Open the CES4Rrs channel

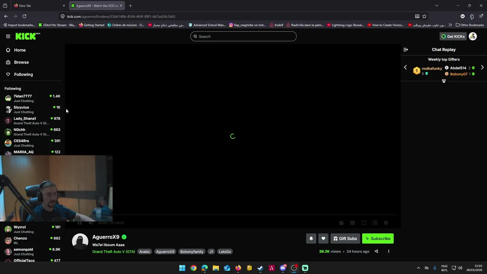pyautogui.click(x=32, y=143)
